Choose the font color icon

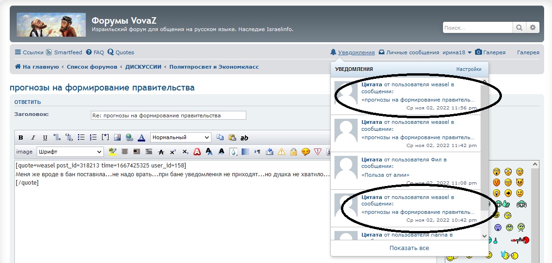click(x=141, y=138)
